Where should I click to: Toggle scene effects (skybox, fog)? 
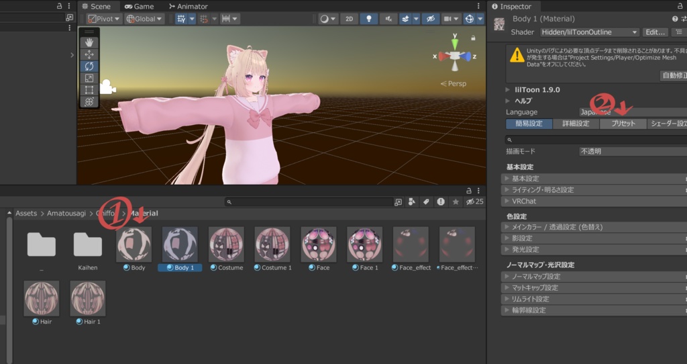click(405, 19)
